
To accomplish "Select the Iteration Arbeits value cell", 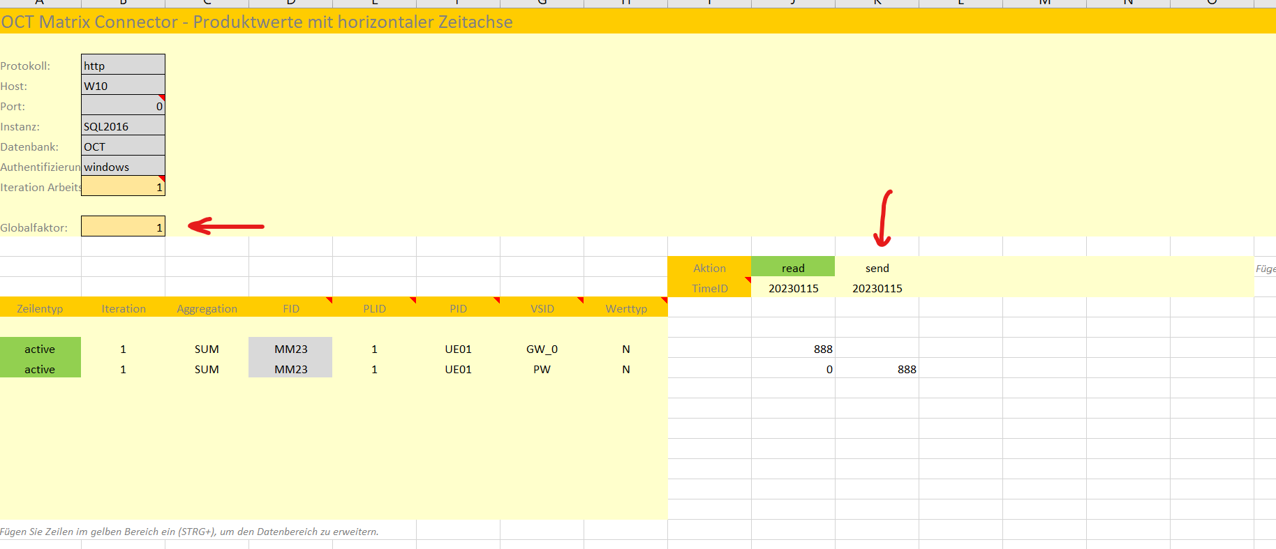I will point(123,187).
